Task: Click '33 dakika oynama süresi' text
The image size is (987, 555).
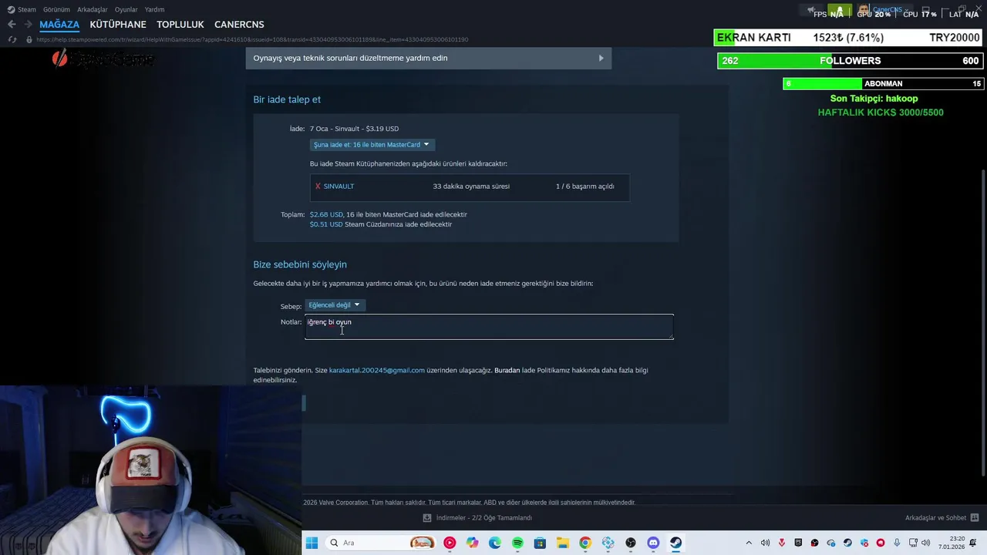Action: (x=471, y=186)
